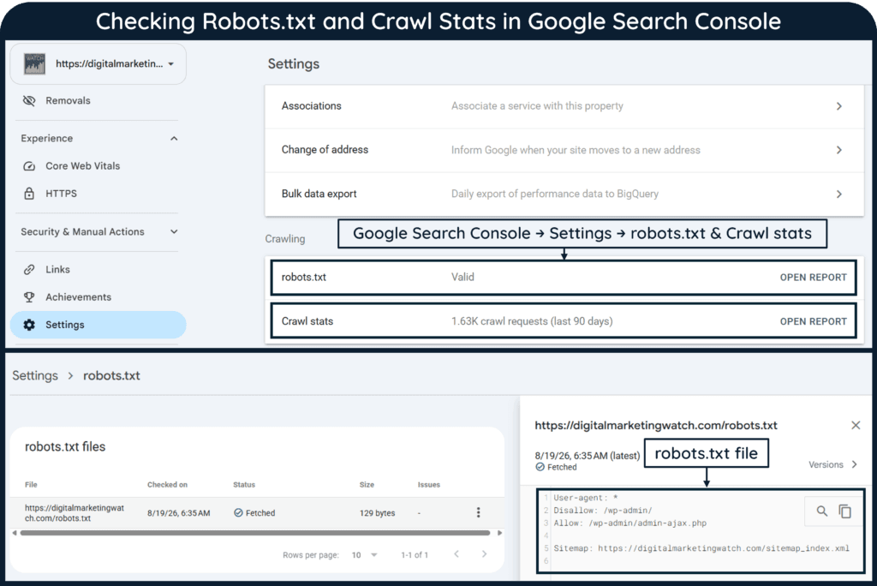Search within robots.txt content

click(x=821, y=511)
